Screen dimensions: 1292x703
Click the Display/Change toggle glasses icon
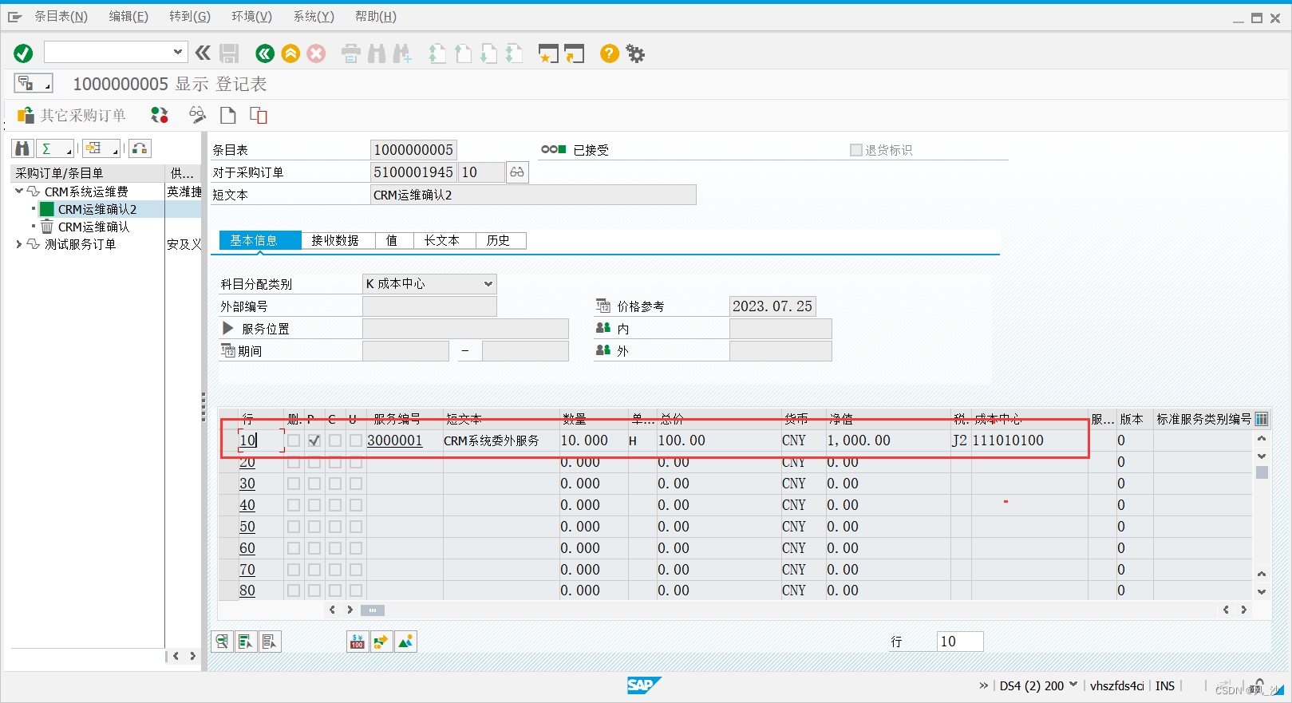coord(197,116)
